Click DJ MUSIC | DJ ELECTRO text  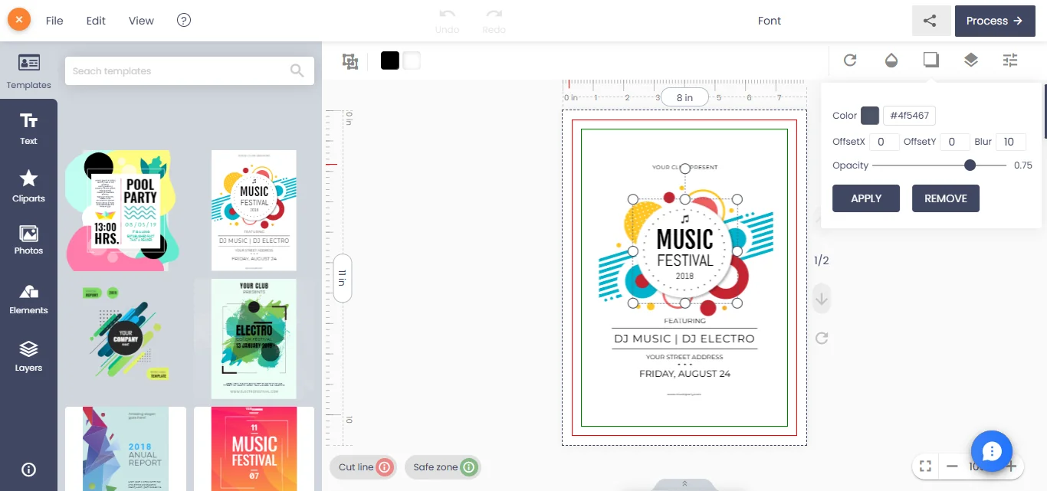(x=684, y=339)
